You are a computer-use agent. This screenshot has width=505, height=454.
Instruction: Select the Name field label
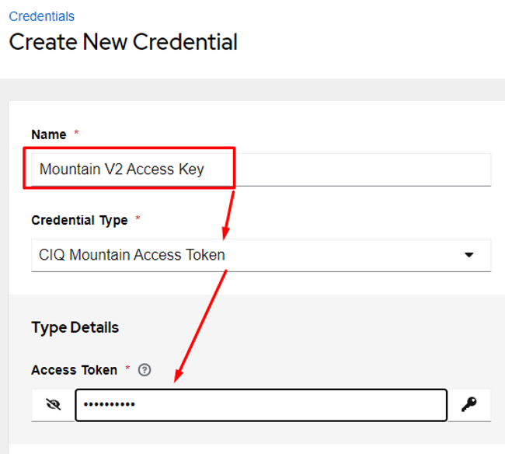[x=49, y=134]
